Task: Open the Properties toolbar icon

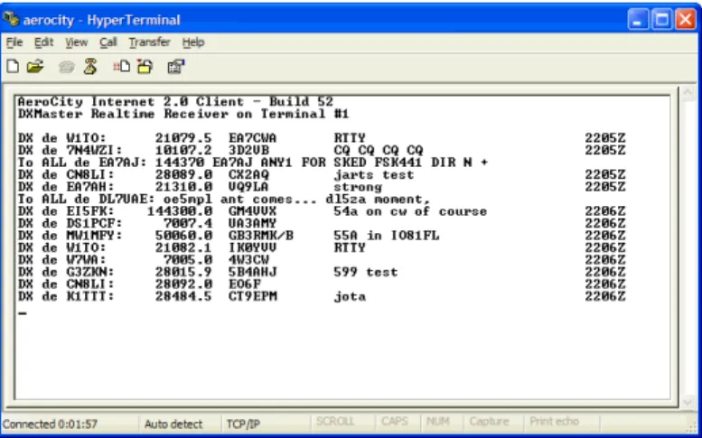Action: pos(176,67)
